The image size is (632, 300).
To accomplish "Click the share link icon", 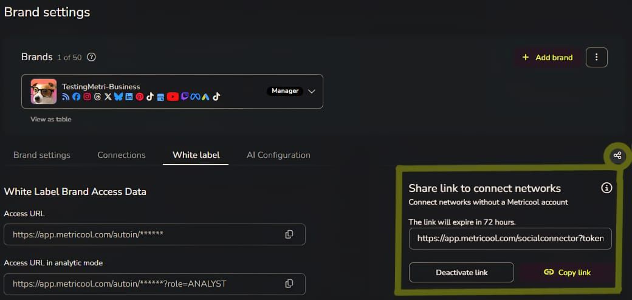I will point(617,155).
